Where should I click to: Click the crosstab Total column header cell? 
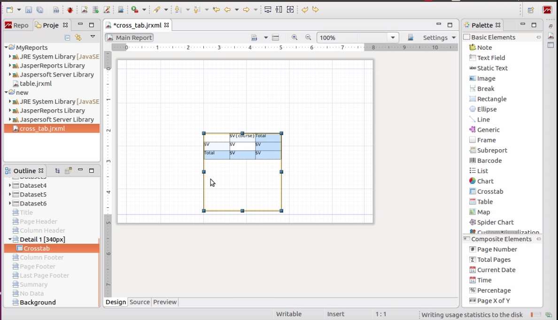(x=268, y=137)
